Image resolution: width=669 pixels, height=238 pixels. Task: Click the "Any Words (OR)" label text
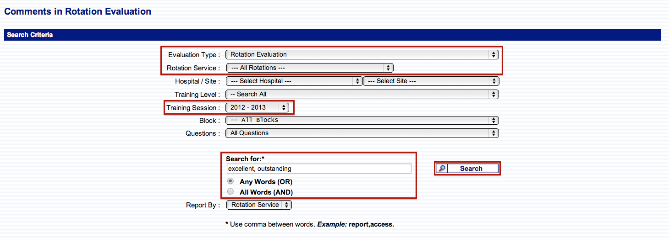[266, 182]
